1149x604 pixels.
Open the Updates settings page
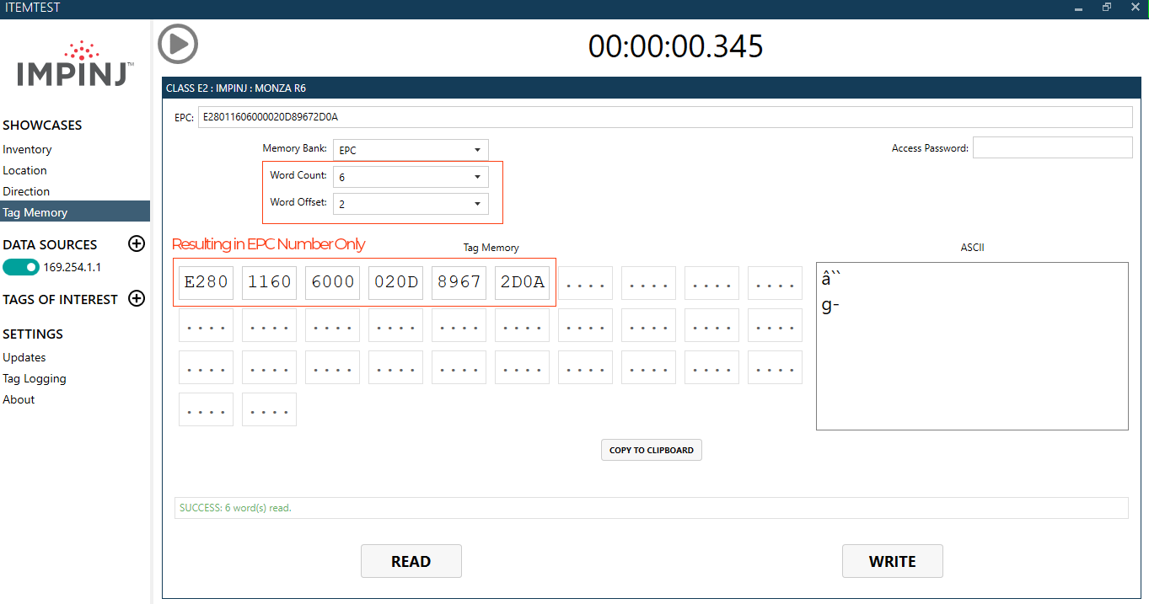(x=24, y=357)
